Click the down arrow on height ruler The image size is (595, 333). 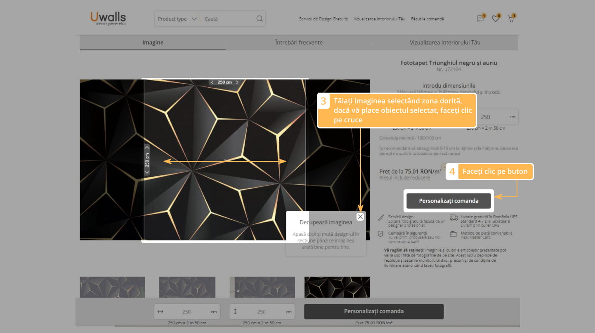(147, 172)
